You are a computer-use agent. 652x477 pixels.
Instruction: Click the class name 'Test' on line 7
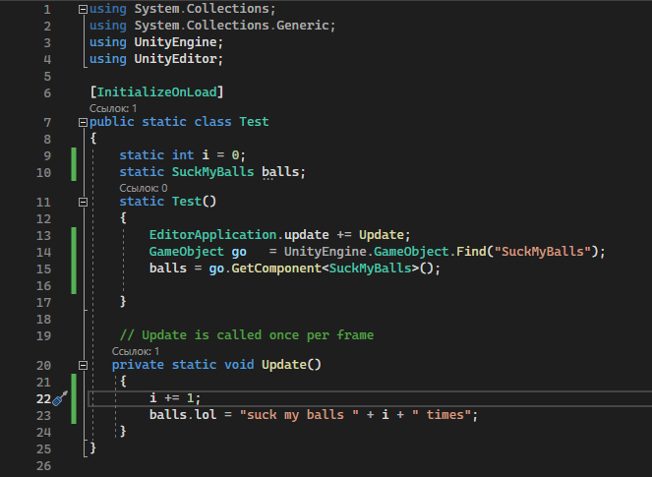point(254,121)
